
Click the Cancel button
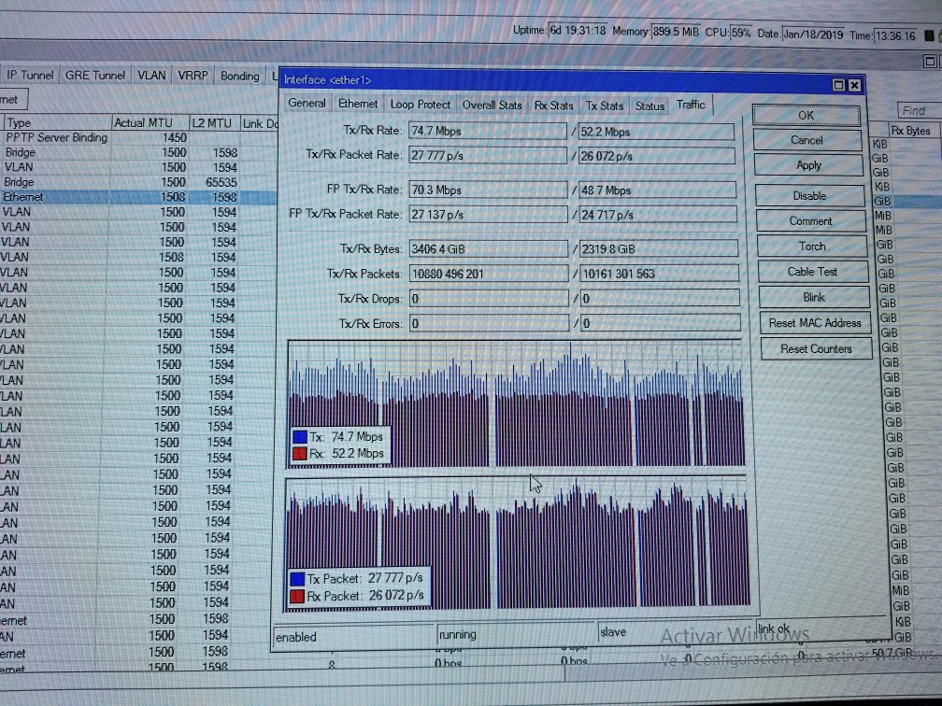(806, 140)
